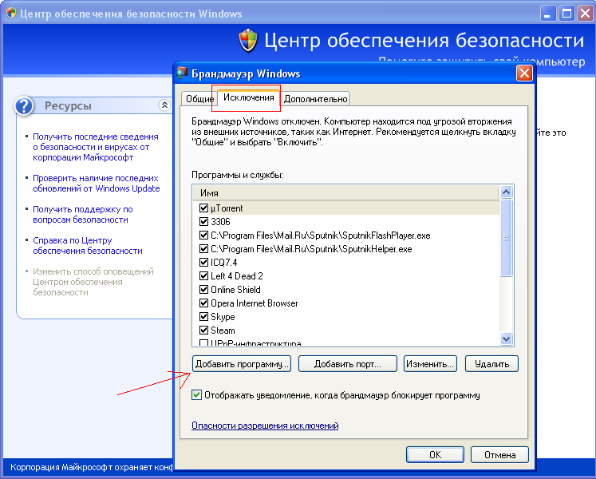This screenshot has height=479, width=596.
Task: Toggle the SputnikFlashPlayer.exe checkbox
Action: tap(203, 236)
